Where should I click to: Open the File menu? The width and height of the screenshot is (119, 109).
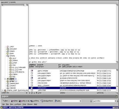4,104
